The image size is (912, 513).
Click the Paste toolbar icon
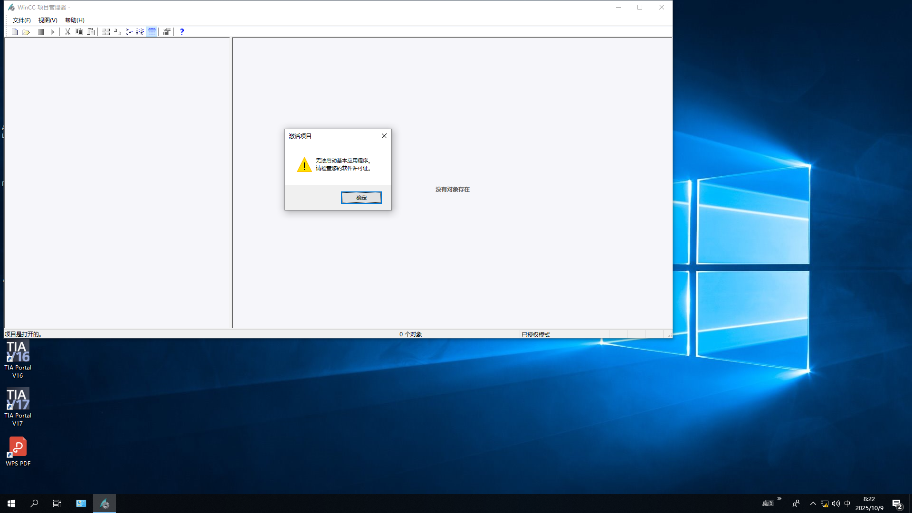point(91,32)
